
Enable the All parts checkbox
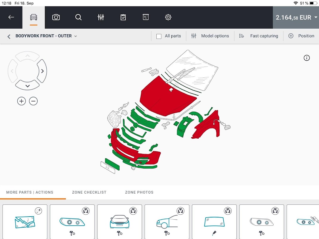[159, 36]
